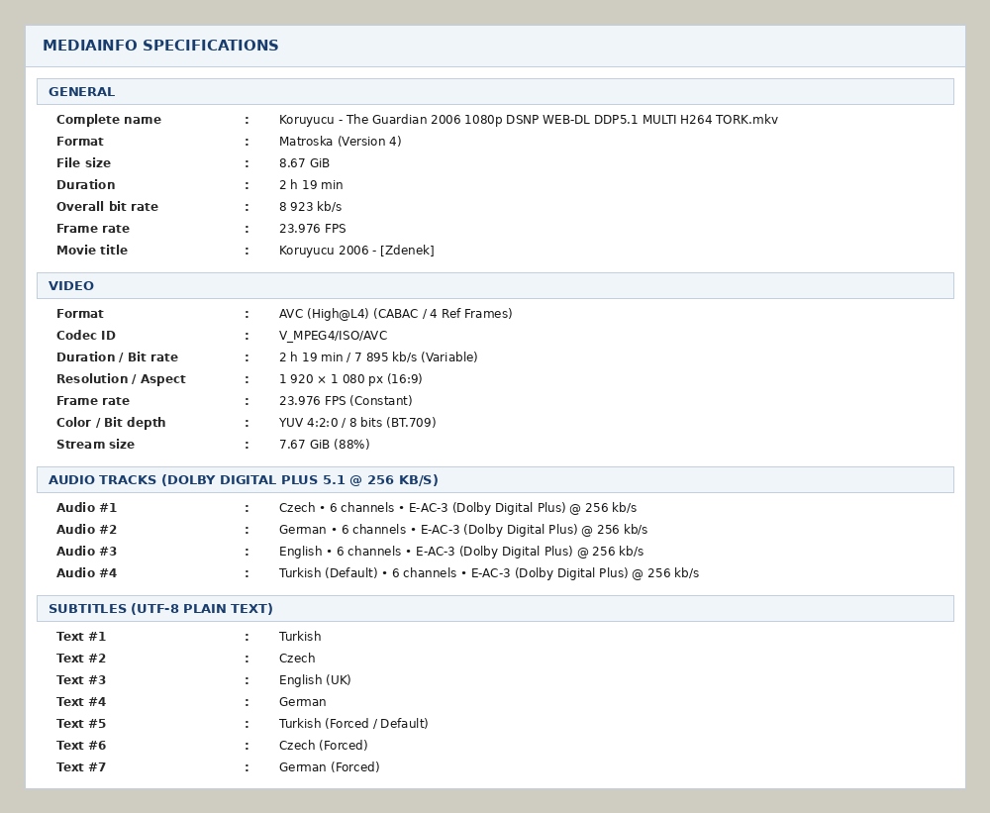Select YUV 4:2:0 / 8 bits value
This screenshot has height=813, width=990.
[357, 423]
